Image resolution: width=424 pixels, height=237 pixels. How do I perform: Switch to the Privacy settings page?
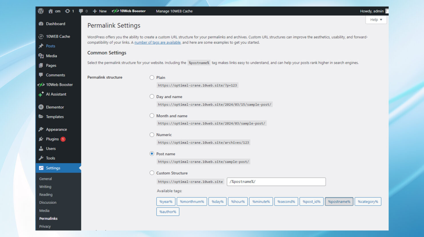click(x=45, y=226)
